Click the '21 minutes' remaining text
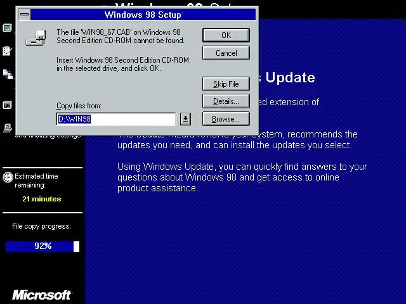The height and width of the screenshot is (304, 406). [42, 199]
